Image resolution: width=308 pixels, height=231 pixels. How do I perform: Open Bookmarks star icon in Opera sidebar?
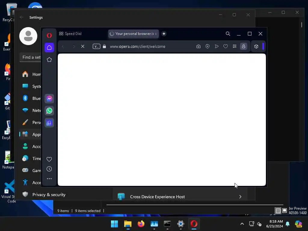(49, 60)
